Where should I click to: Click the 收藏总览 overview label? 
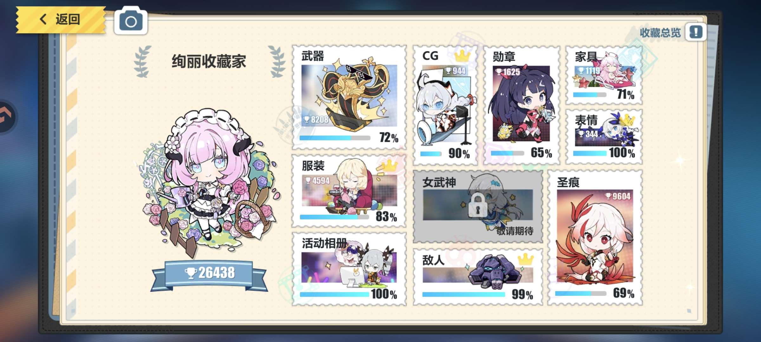coord(660,33)
